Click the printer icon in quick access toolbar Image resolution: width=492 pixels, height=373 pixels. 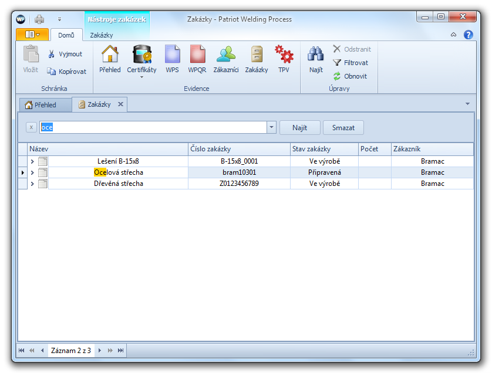coord(39,19)
